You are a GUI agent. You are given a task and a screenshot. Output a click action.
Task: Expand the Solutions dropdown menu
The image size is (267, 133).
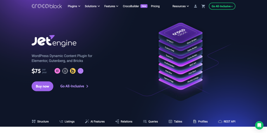pos(92,6)
